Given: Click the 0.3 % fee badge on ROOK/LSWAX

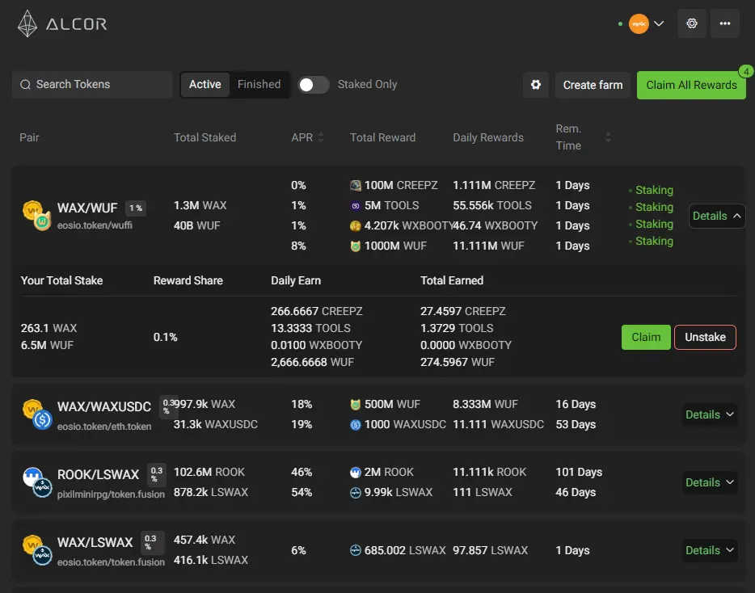Looking at the screenshot, I should click(x=157, y=474).
